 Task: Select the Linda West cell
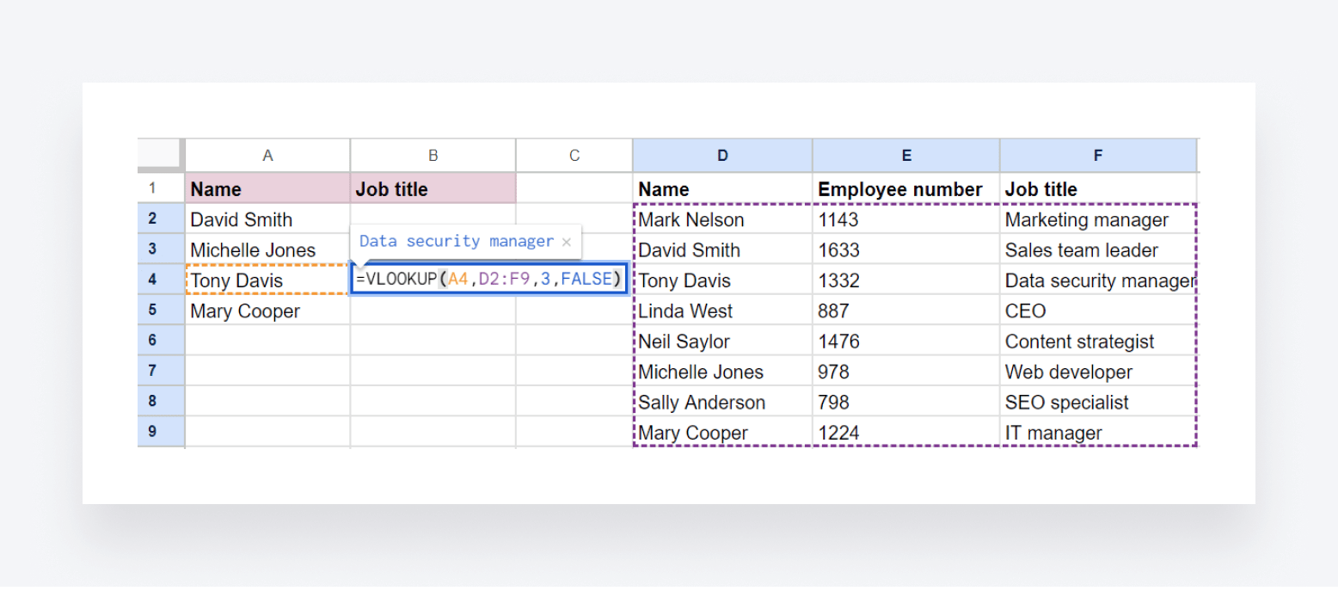(722, 311)
